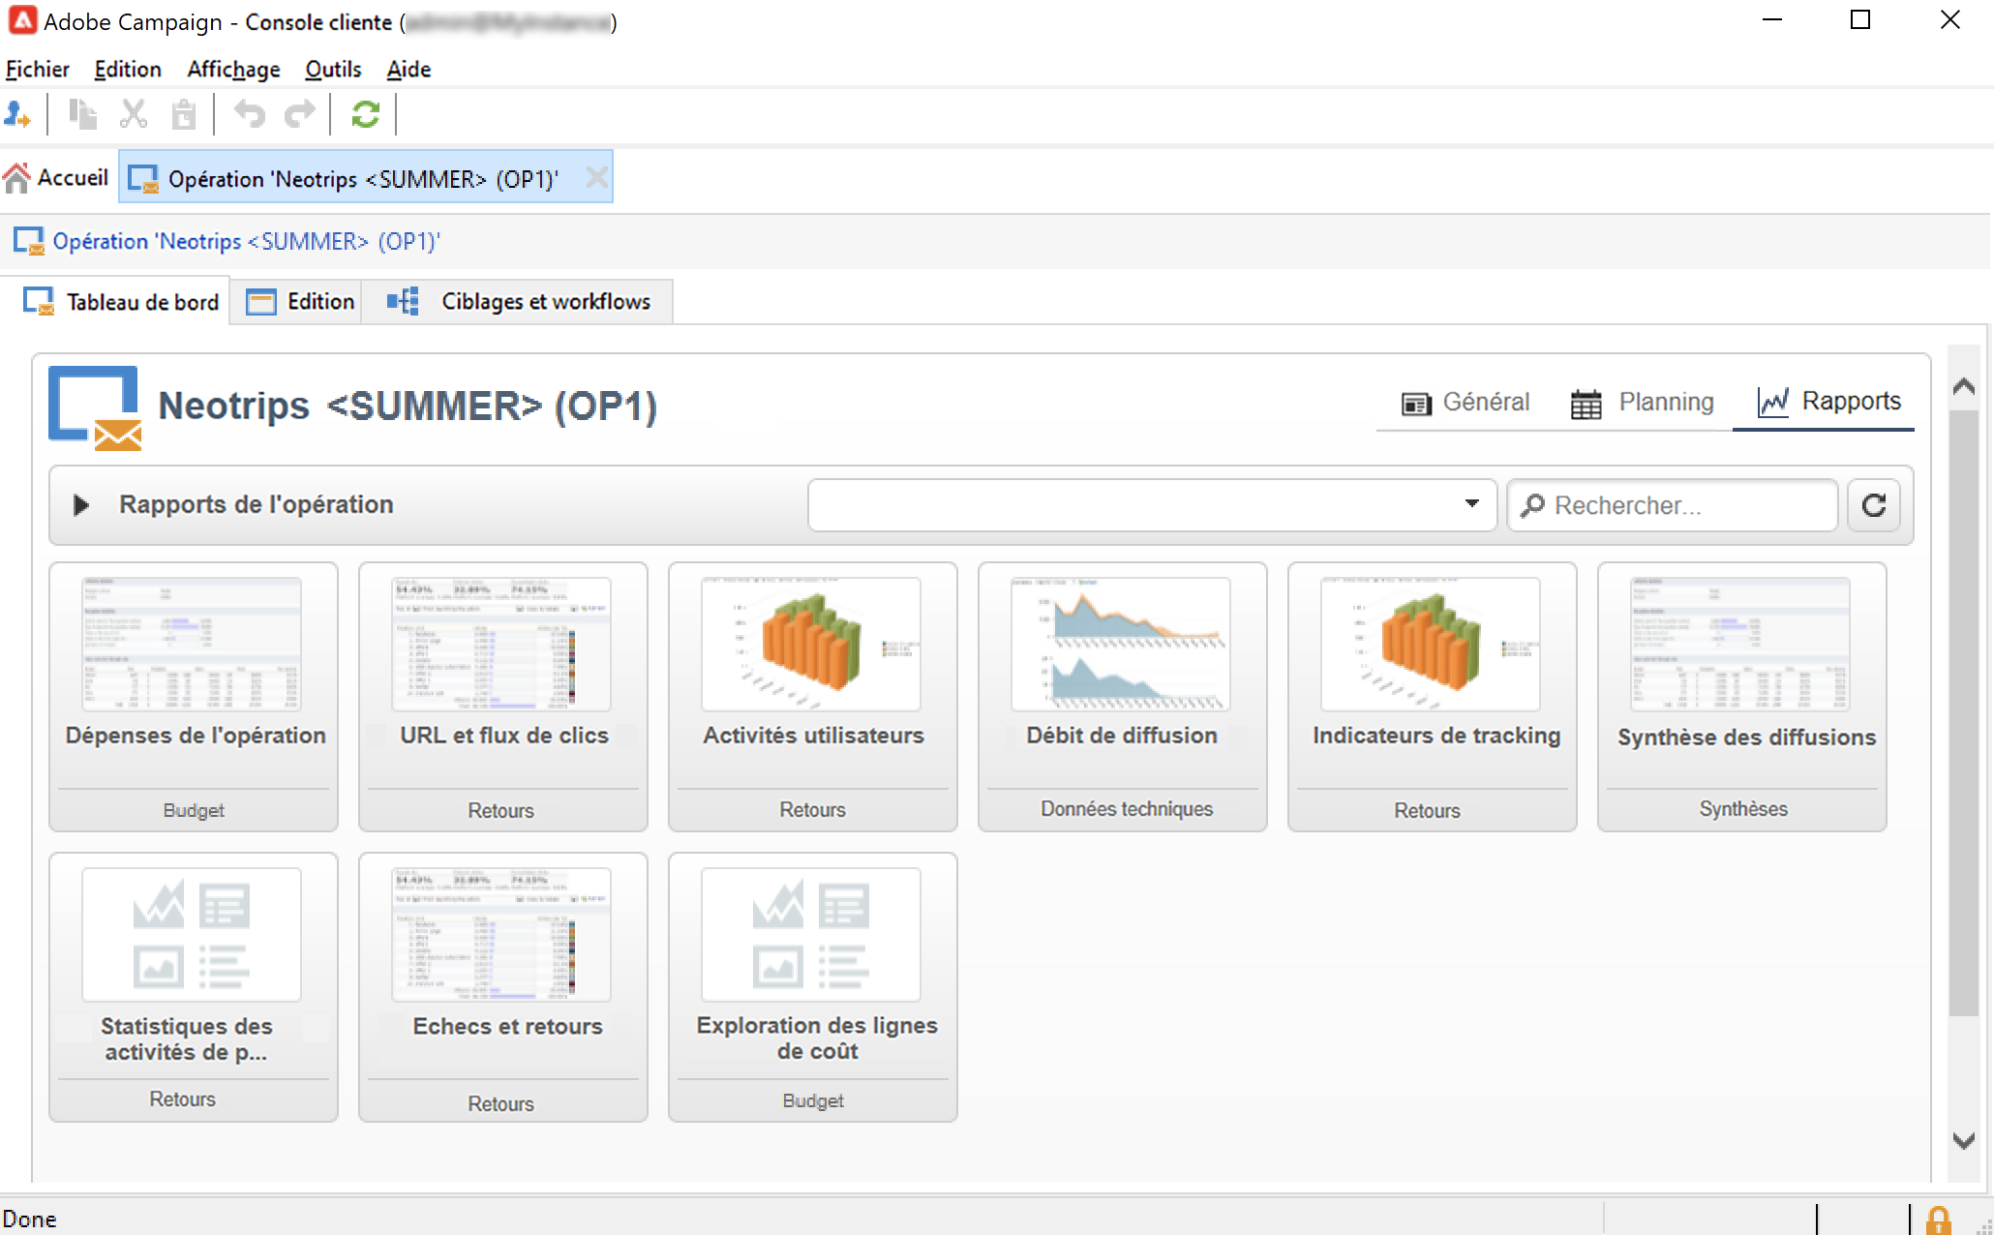The height and width of the screenshot is (1235, 1994).
Task: Open the report filter dropdown arrow
Action: tap(1471, 504)
